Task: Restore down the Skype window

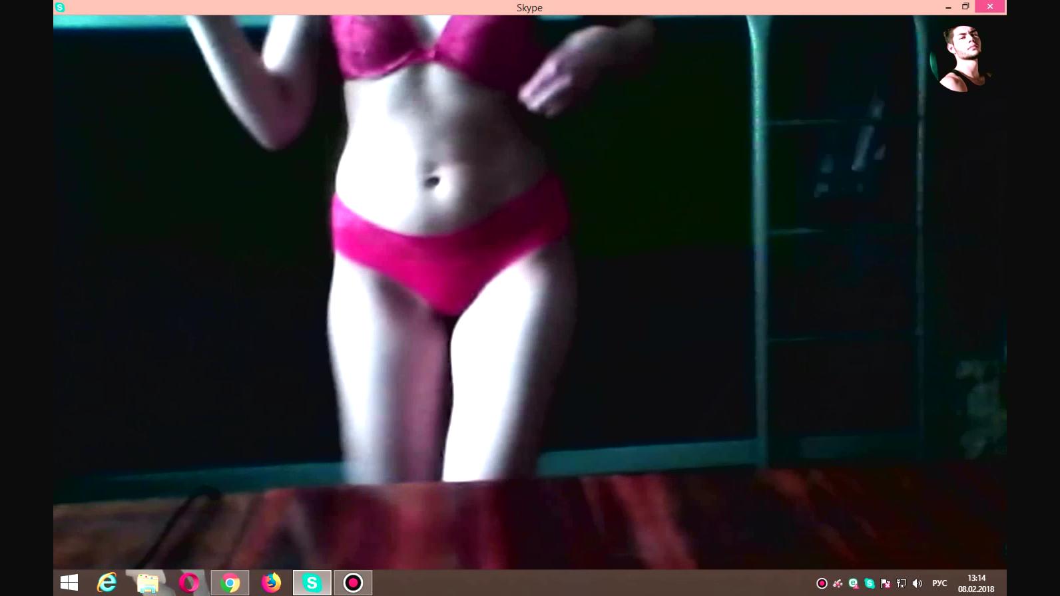Action: click(x=965, y=7)
